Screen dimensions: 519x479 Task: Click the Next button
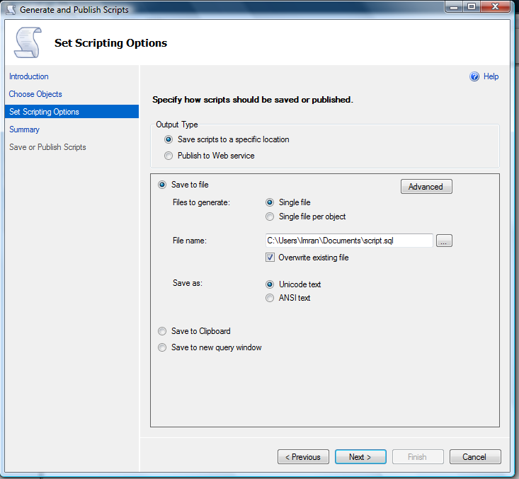[x=360, y=457]
